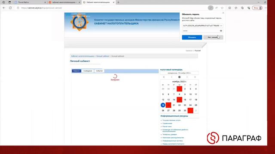Close the Почта Mail.ru tab

point(45,3)
